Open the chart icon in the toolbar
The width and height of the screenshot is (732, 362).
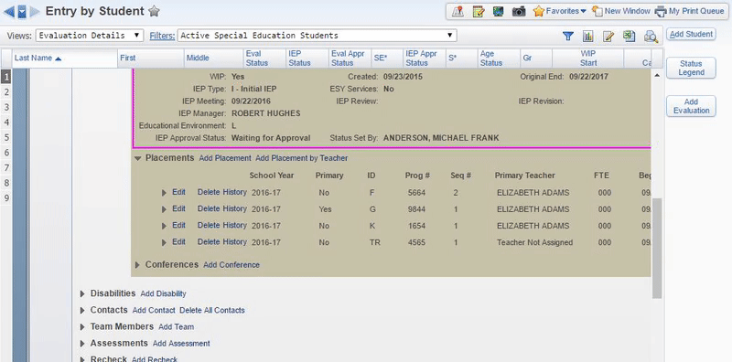[x=587, y=36]
